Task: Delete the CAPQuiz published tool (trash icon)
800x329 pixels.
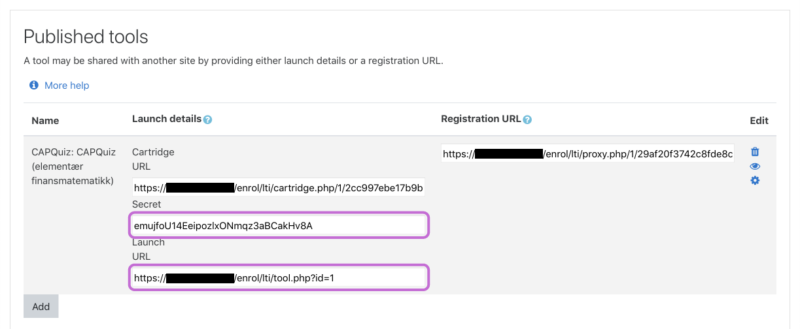Action: point(755,151)
